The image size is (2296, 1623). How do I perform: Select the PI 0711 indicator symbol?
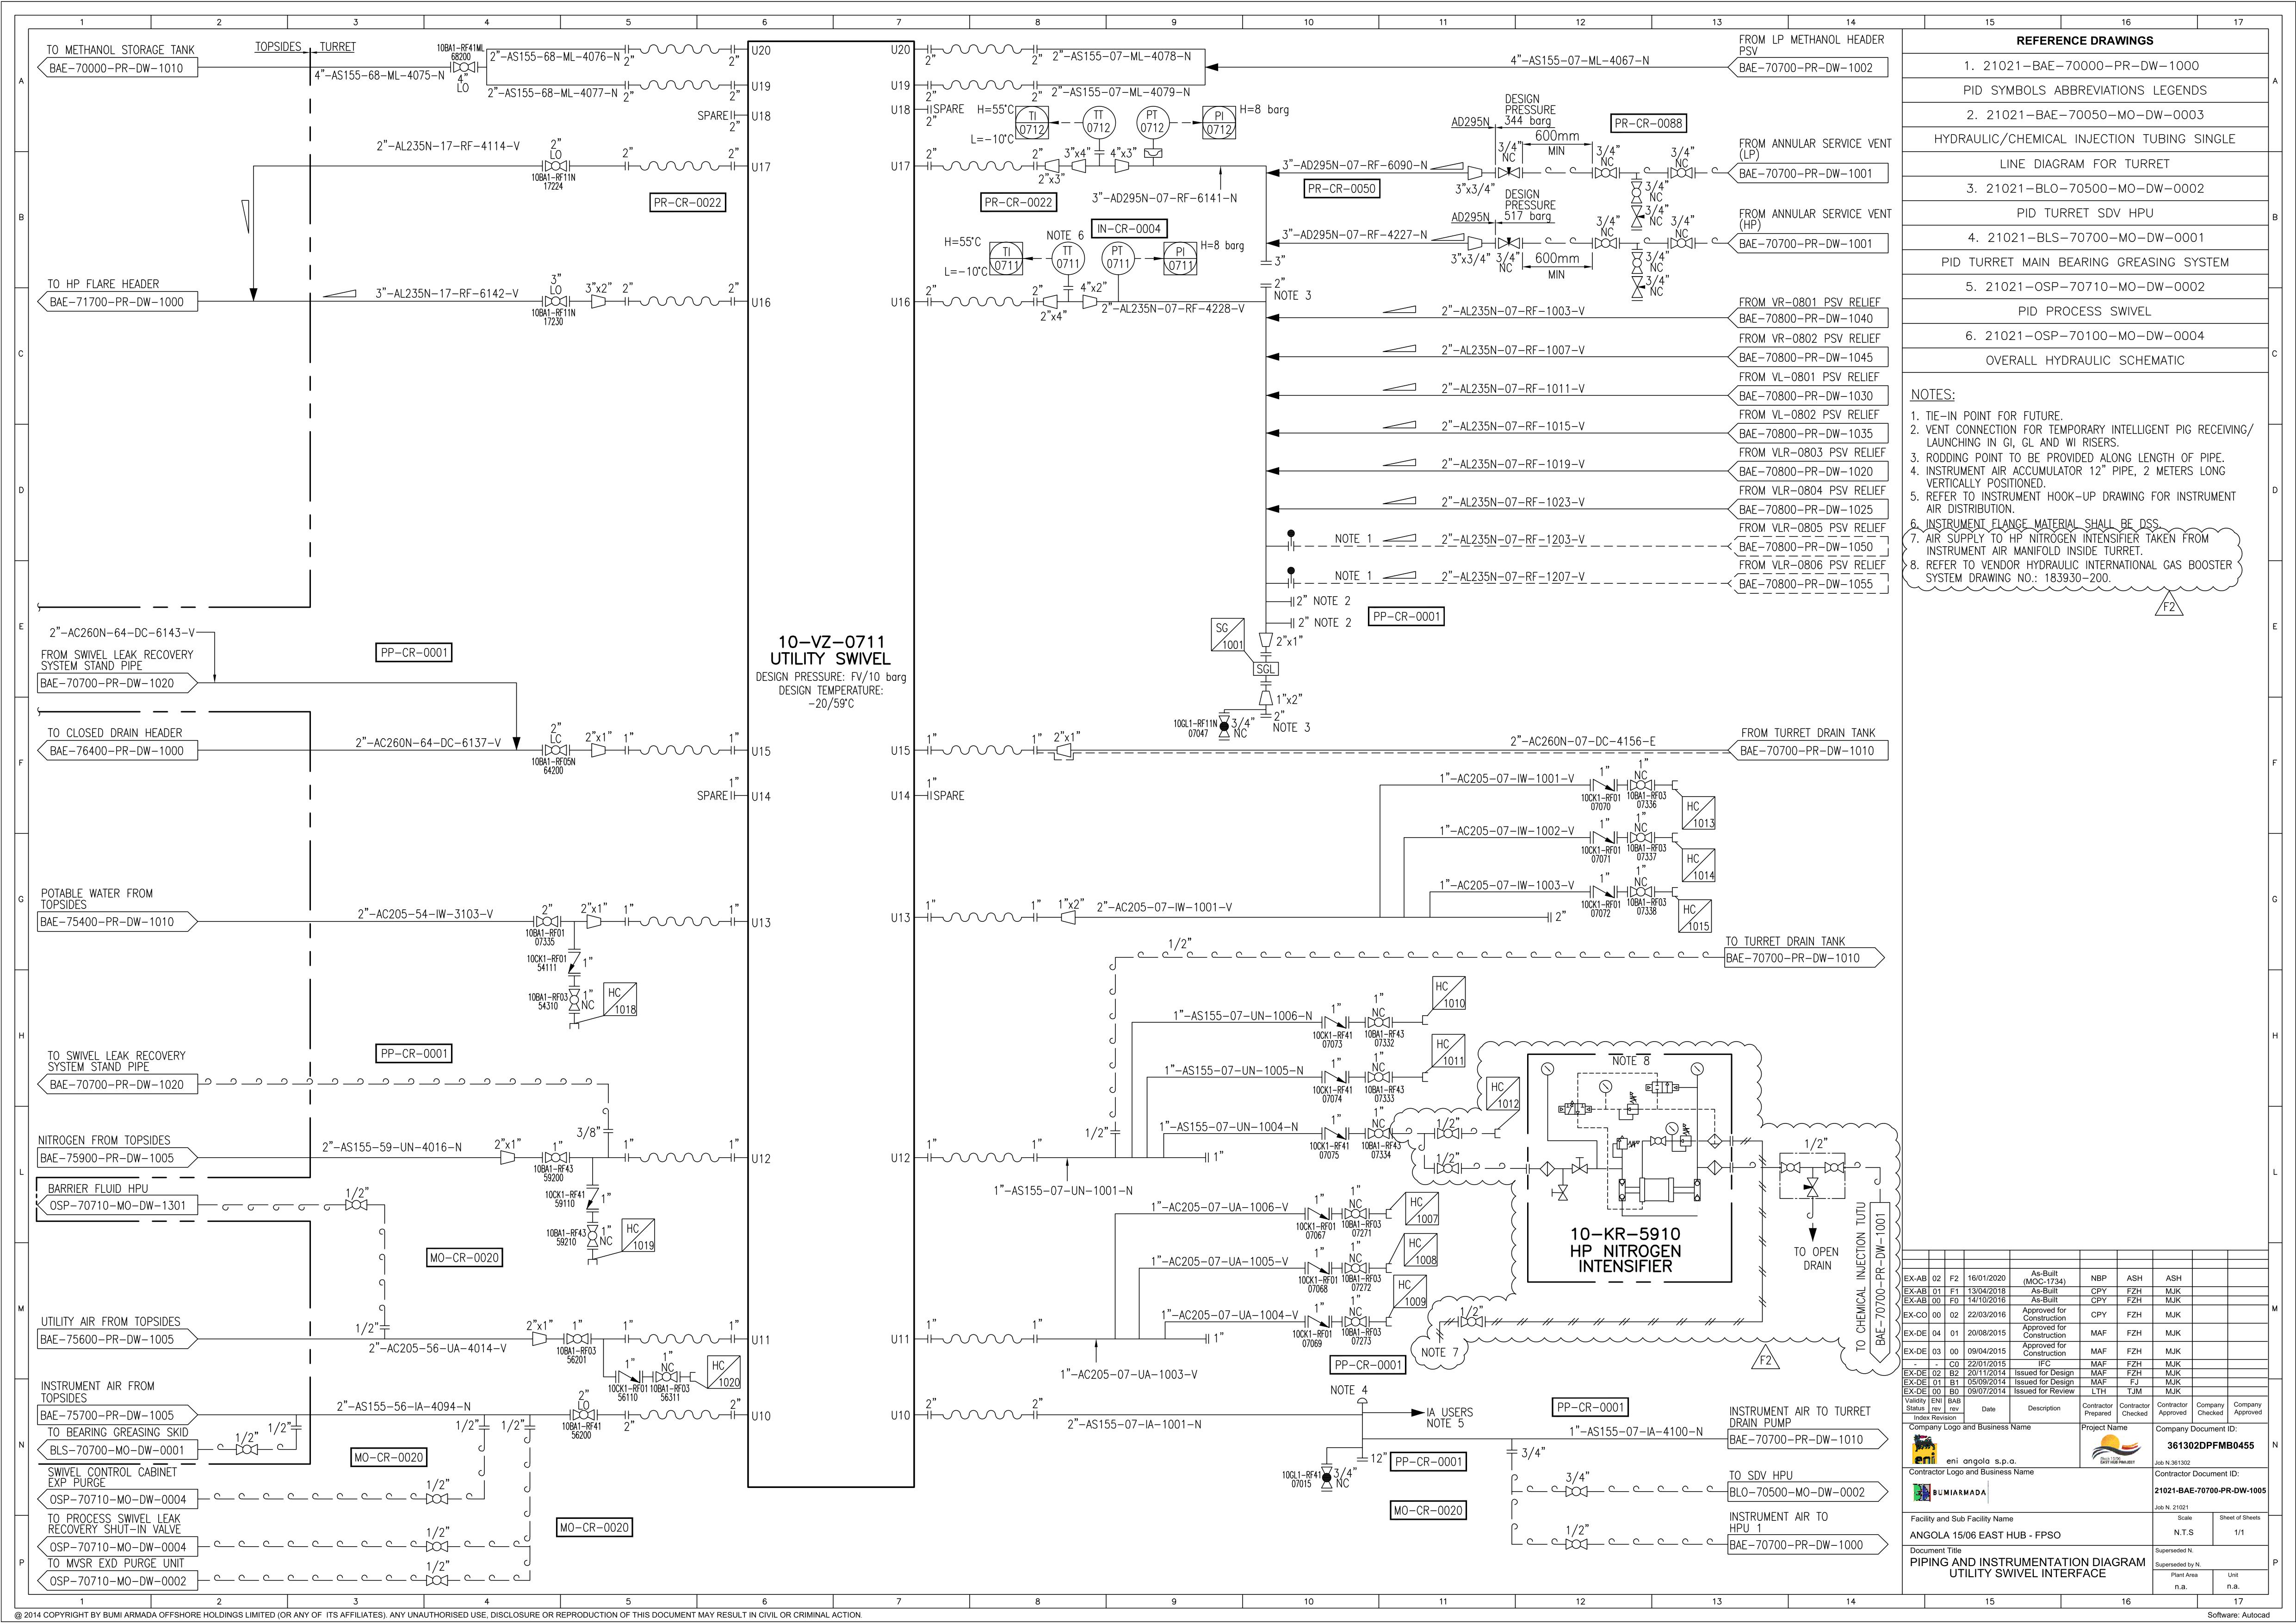[x=1181, y=259]
